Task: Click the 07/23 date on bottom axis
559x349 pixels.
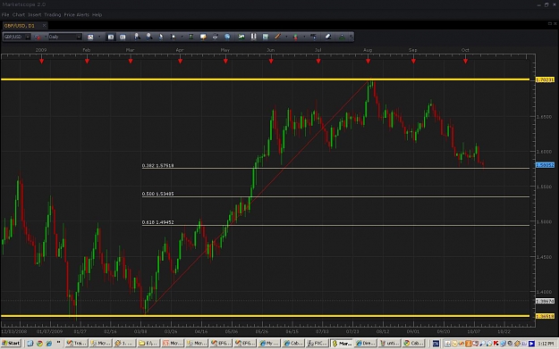Action: [x=352, y=331]
